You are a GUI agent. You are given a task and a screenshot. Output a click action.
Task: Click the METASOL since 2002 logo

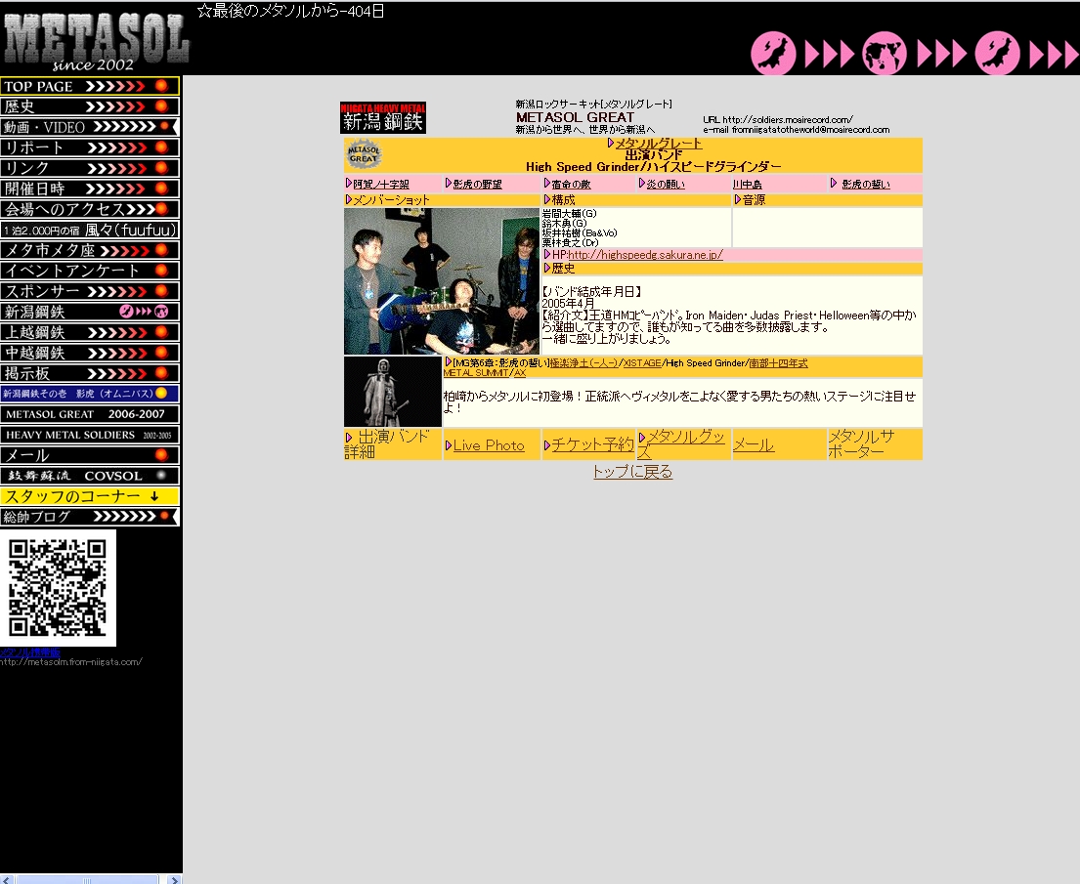coord(95,41)
